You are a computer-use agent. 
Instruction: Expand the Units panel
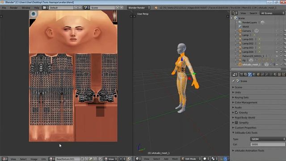pos(237,93)
